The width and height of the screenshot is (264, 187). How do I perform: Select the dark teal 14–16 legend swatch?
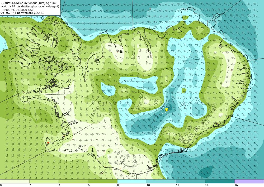pos(220,181)
